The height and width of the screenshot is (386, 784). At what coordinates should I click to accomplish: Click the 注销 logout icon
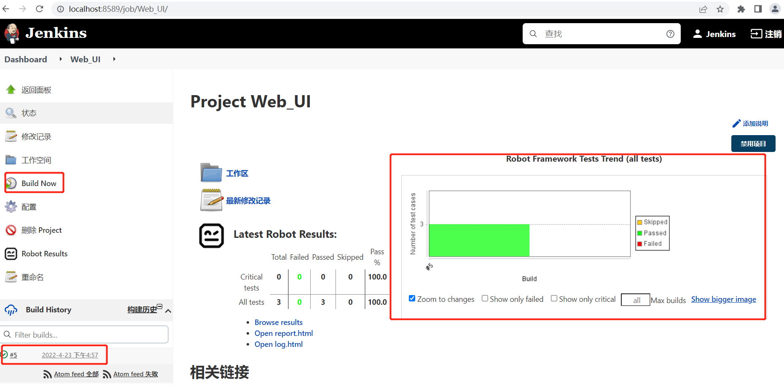[x=756, y=34]
